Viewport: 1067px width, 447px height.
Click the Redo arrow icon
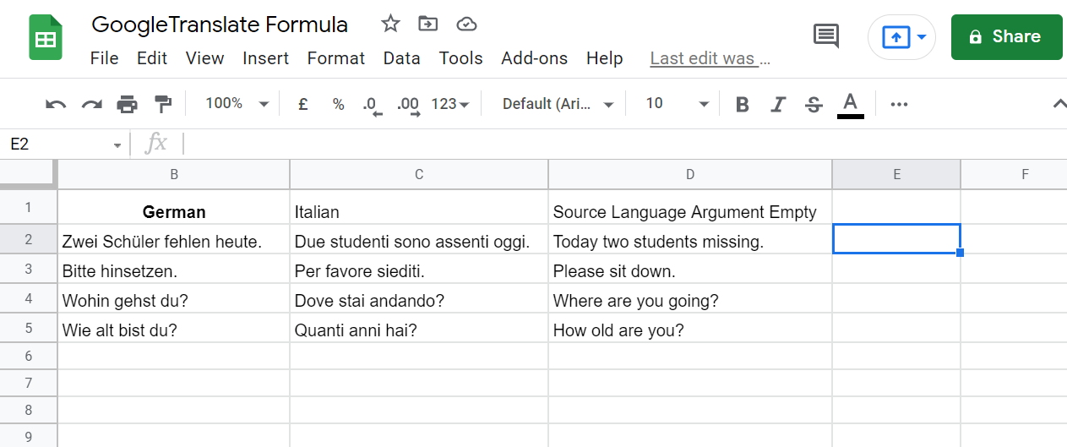pos(91,104)
